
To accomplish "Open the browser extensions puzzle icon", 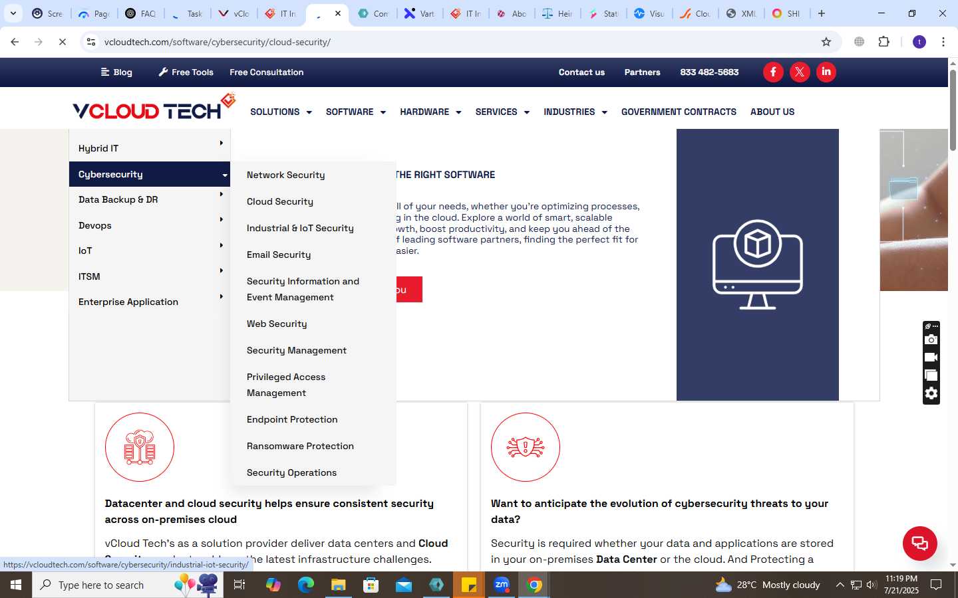I will click(883, 42).
